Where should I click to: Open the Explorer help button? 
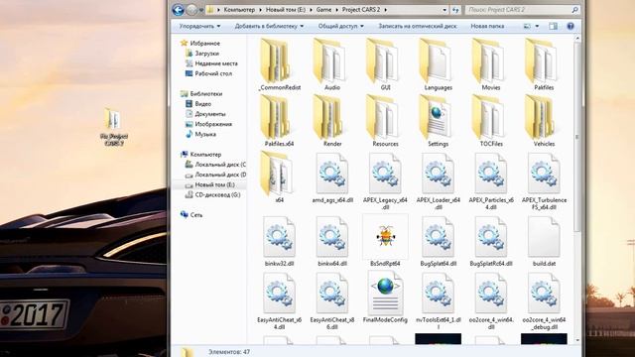[x=571, y=26]
